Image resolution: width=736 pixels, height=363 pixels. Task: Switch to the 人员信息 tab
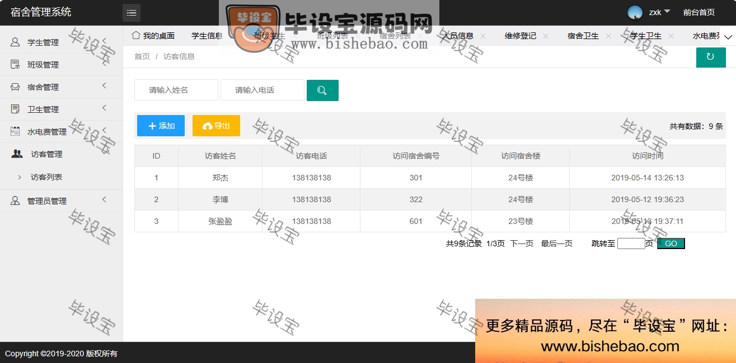(x=458, y=36)
